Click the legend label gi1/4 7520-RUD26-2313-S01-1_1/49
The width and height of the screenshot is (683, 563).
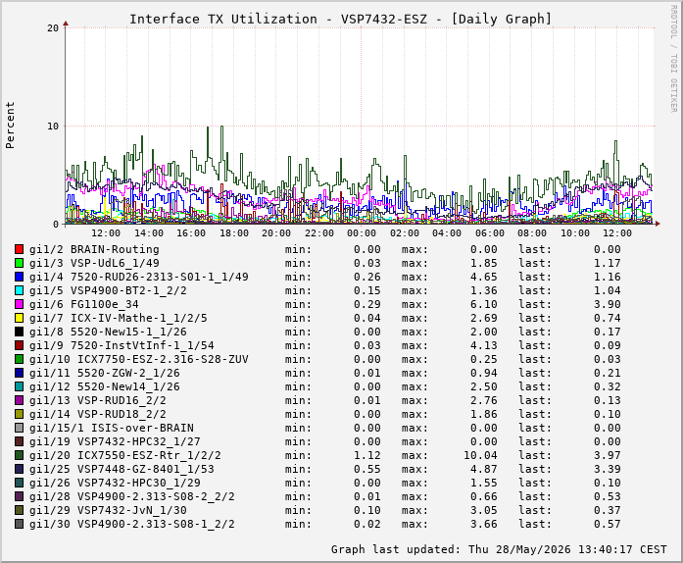(x=139, y=277)
